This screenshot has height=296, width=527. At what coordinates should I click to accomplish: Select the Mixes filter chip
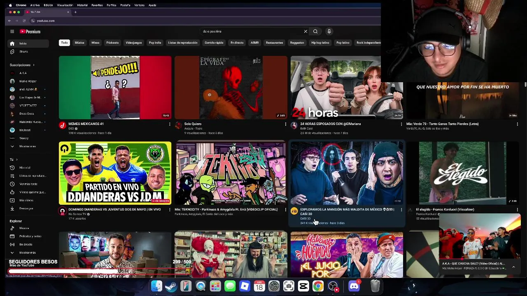pos(96,43)
